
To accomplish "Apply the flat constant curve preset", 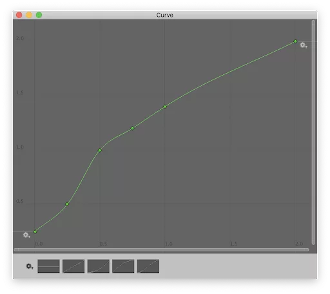I will 48,266.
